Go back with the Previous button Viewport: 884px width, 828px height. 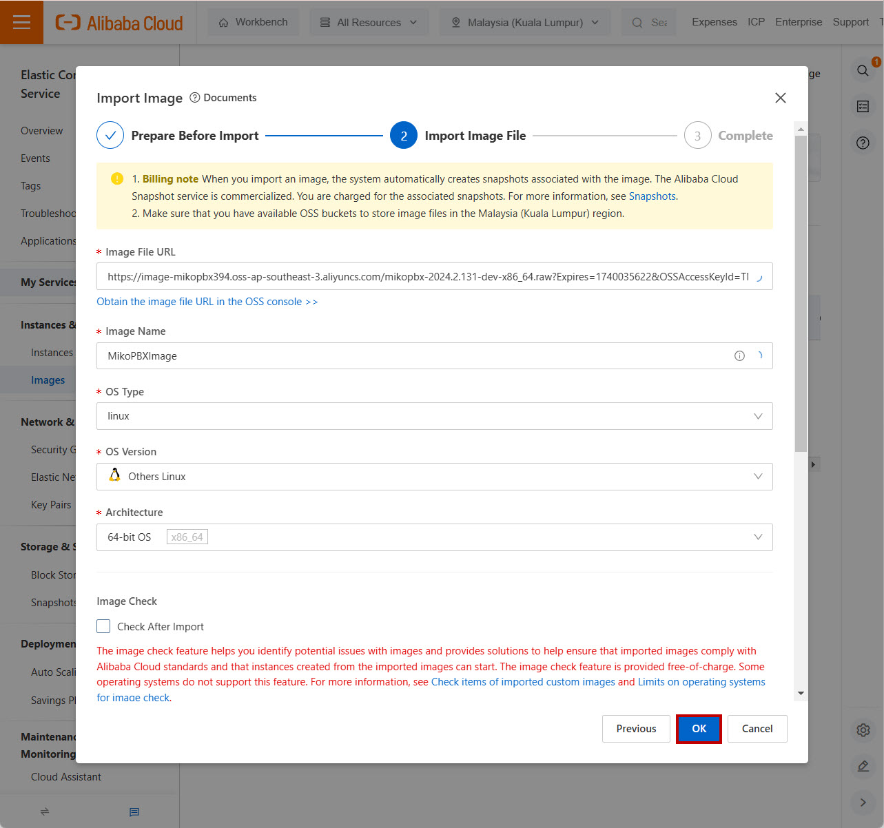click(x=635, y=729)
